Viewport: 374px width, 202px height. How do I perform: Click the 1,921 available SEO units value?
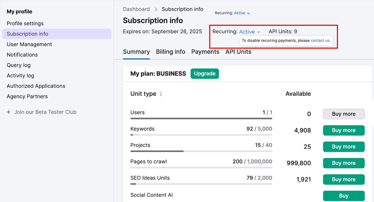[304, 179]
